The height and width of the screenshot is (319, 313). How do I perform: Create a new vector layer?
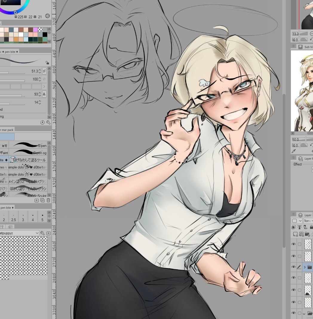[301, 234]
